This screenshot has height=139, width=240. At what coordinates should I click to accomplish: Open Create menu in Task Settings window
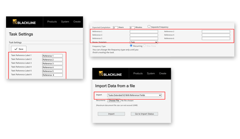point(77,22)
